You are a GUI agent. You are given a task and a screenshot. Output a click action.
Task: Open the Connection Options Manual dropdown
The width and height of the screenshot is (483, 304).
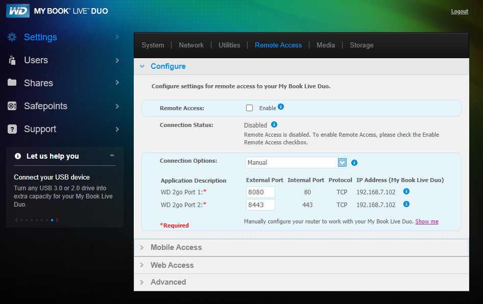point(296,163)
